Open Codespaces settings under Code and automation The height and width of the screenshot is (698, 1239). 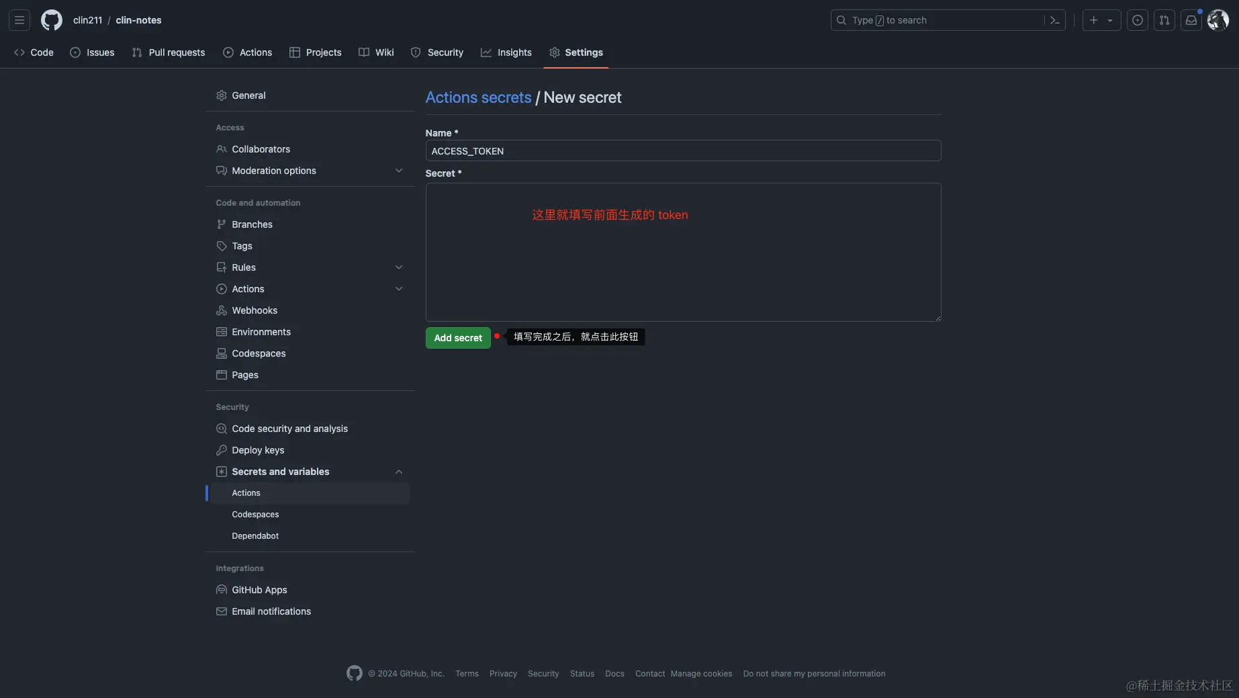(x=310, y=353)
